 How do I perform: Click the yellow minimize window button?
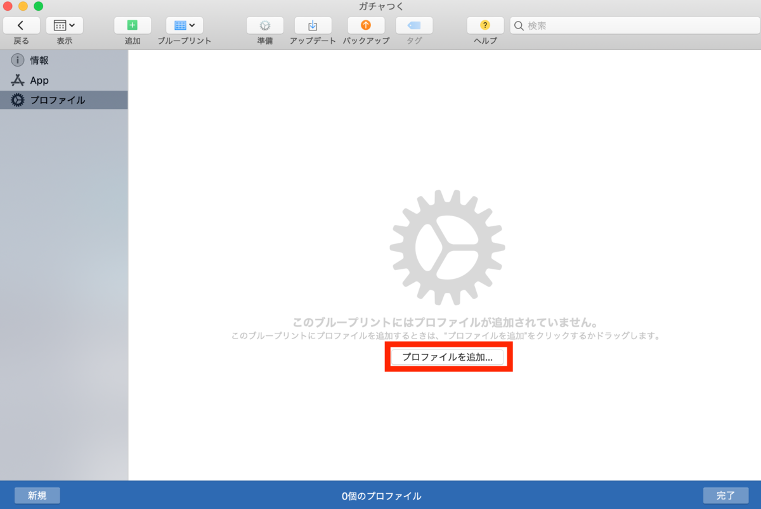point(23,6)
